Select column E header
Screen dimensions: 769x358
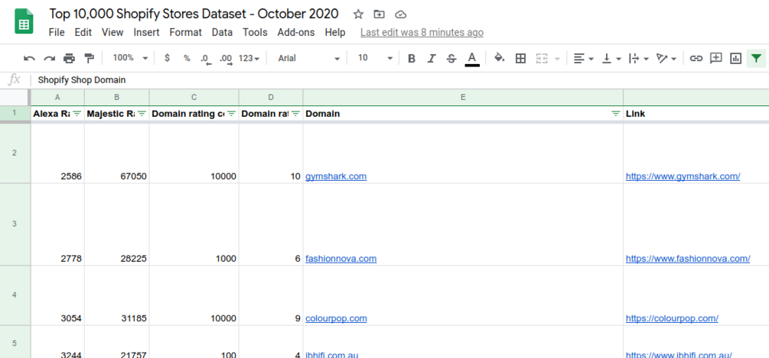click(x=463, y=98)
